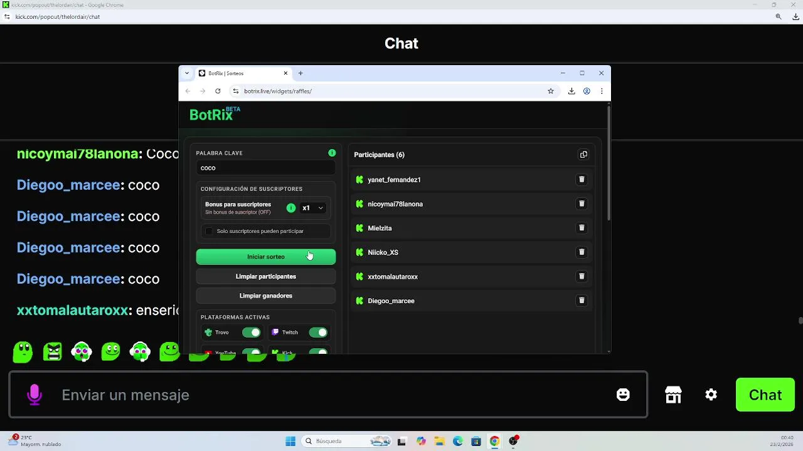803x451 pixels.
Task: Open downloads in BotRix browser window
Action: click(572, 91)
